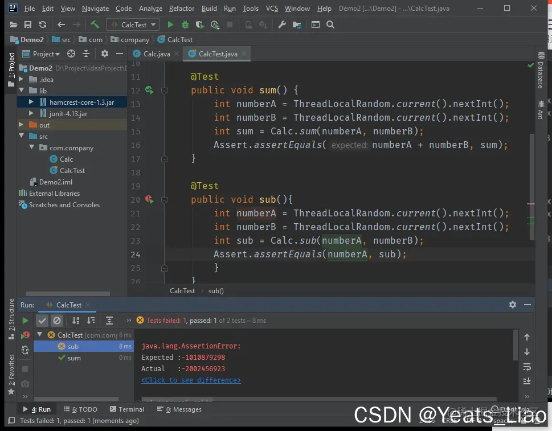Open the CalcTest run configuration dropdown
Viewport: 552px width, 431px height.
133,24
